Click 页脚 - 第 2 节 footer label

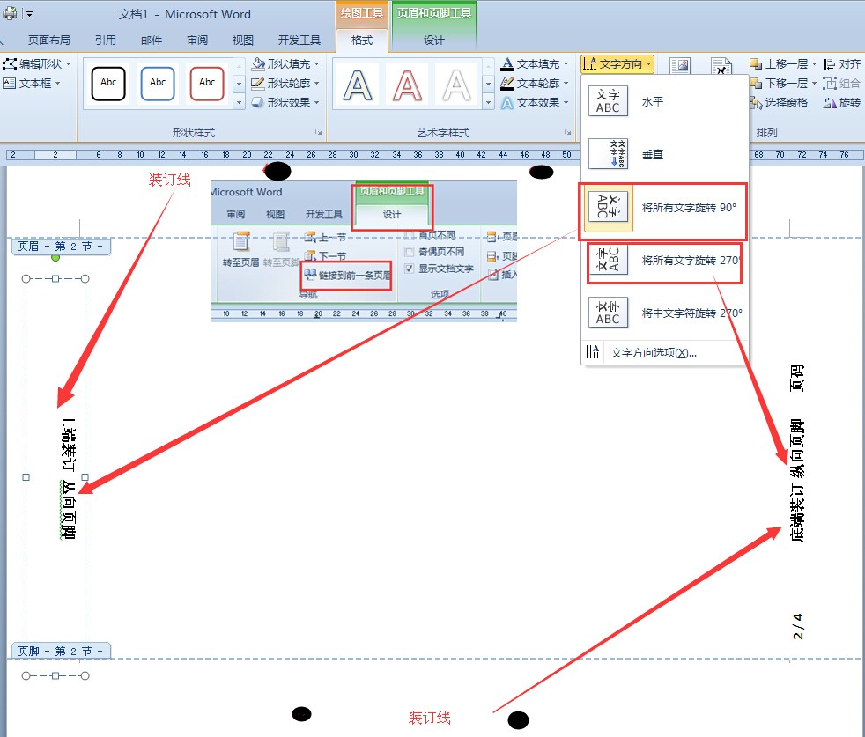(x=61, y=651)
